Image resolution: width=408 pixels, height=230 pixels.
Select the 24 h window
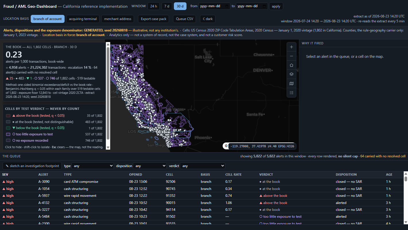[154, 6]
